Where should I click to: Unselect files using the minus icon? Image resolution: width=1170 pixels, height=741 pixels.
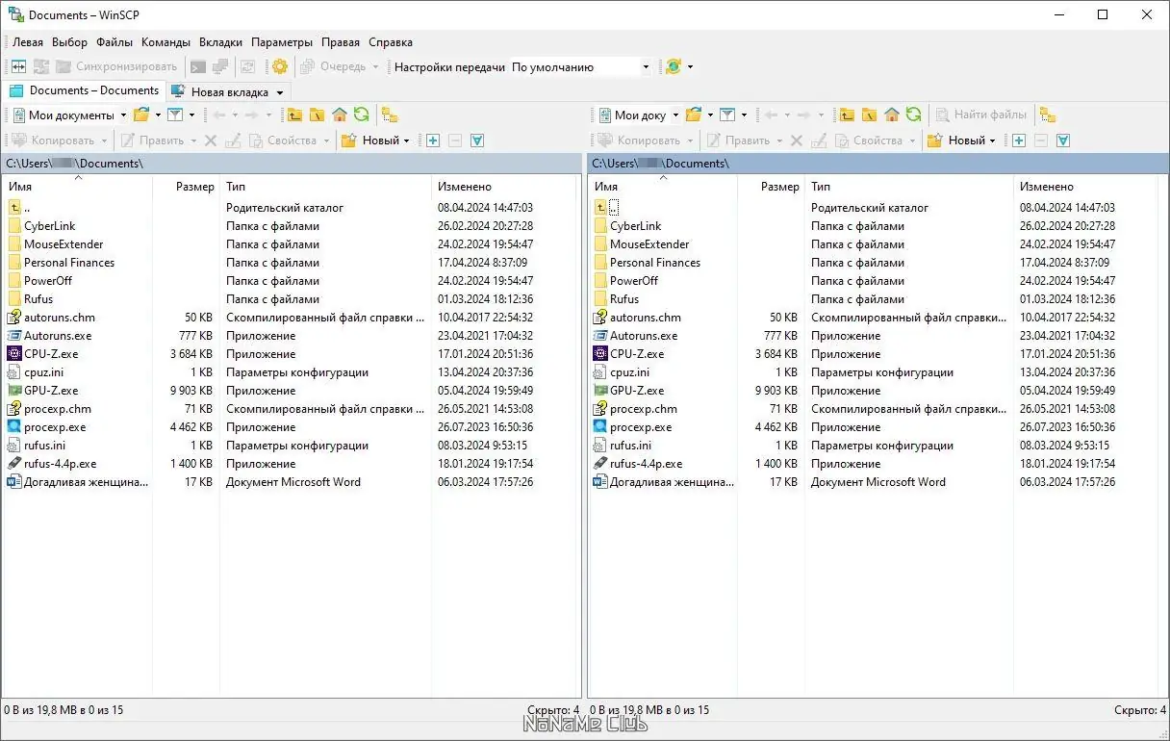tap(454, 140)
